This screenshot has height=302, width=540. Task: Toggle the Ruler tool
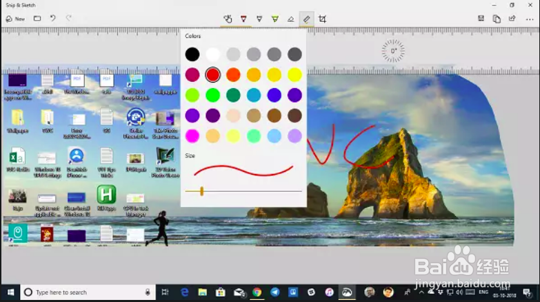(306, 19)
